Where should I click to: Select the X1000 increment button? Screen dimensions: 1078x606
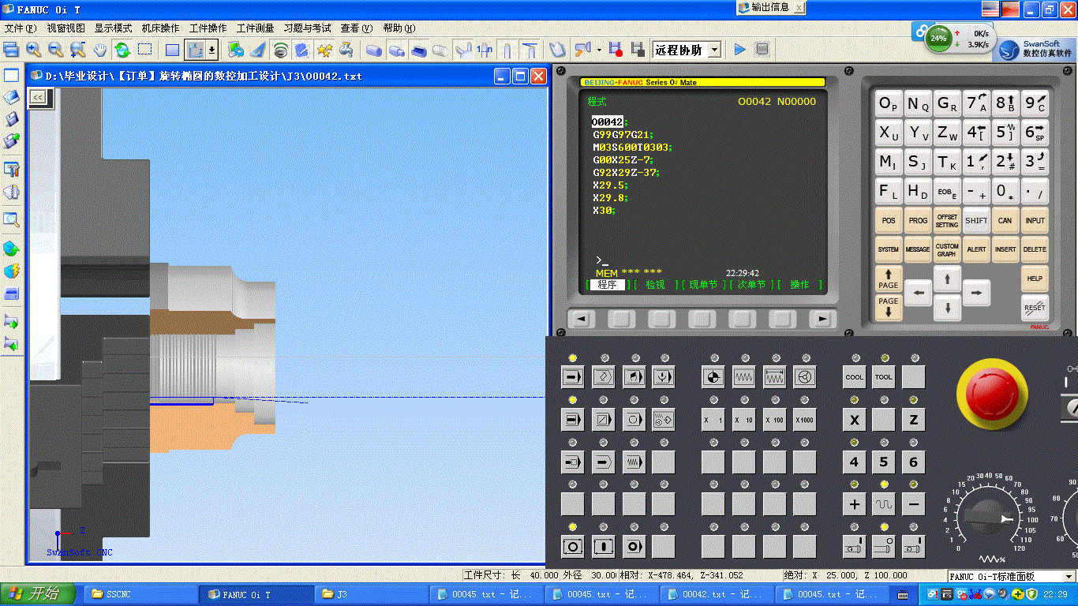pyautogui.click(x=804, y=420)
